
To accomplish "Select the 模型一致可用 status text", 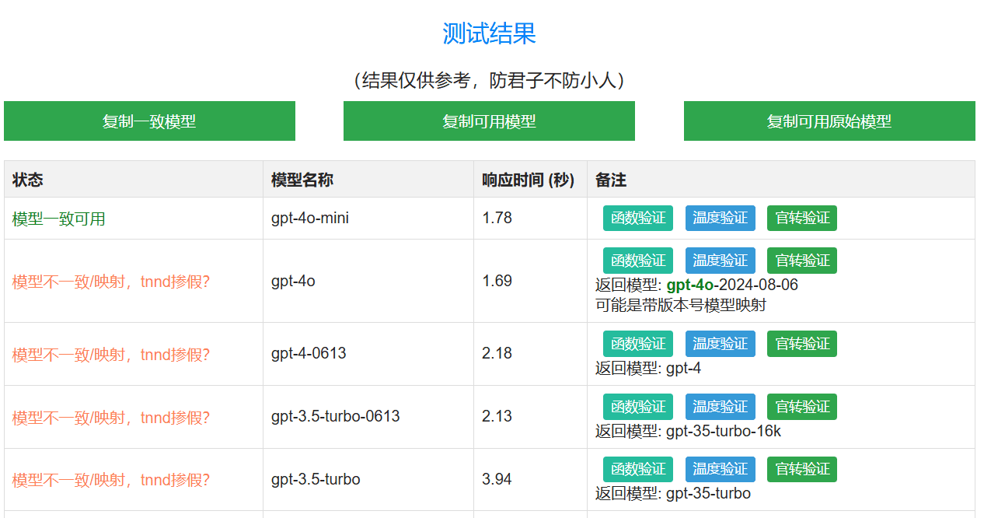I will [x=59, y=219].
